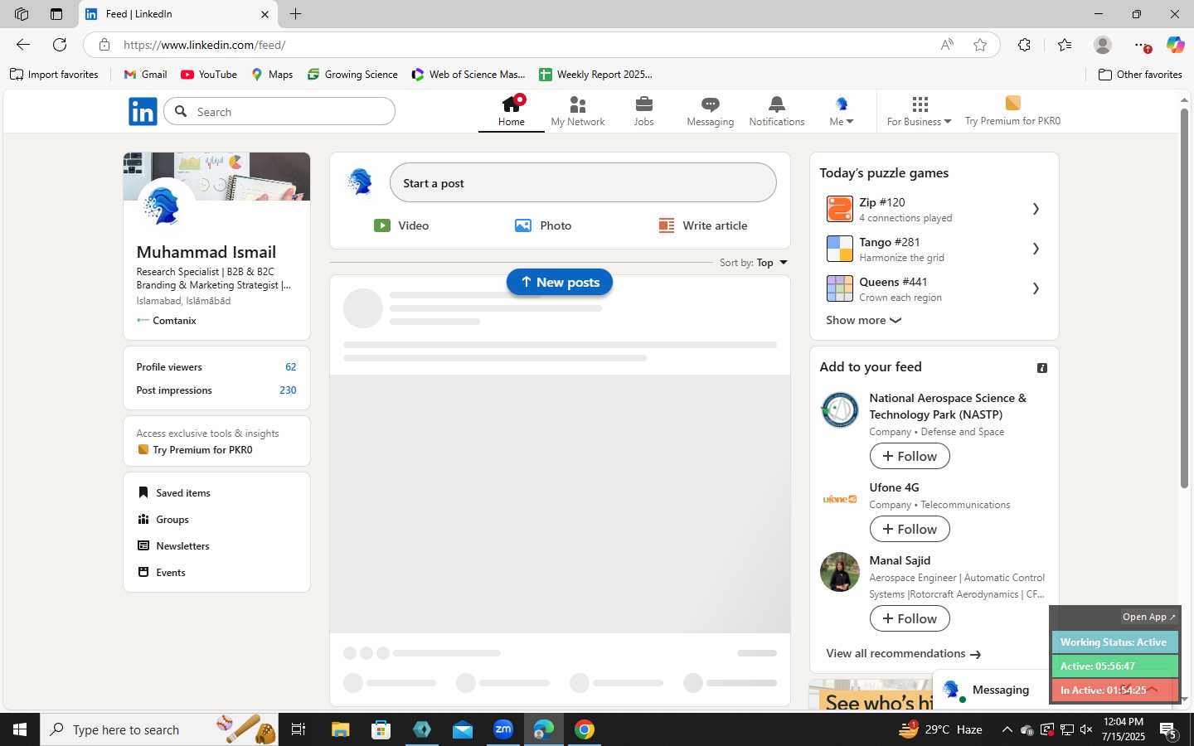
Task: Open the NASTP company logo
Action: point(840,409)
